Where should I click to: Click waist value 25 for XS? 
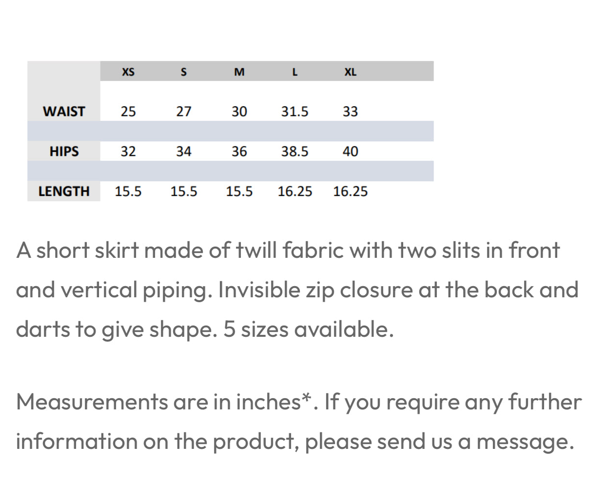pos(128,112)
